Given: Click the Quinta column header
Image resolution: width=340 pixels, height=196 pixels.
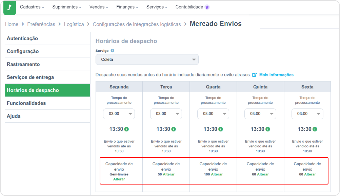Looking at the screenshot, I should coord(260,87).
